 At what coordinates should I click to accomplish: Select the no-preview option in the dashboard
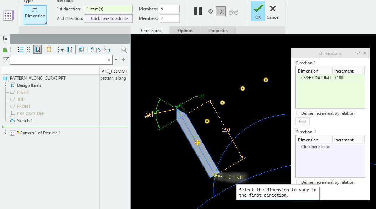(x=210, y=11)
